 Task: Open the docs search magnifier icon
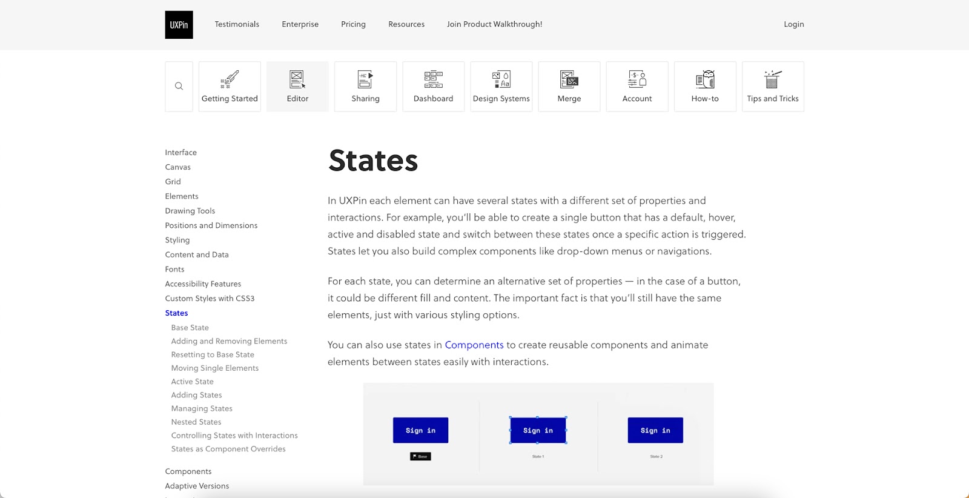coord(179,86)
